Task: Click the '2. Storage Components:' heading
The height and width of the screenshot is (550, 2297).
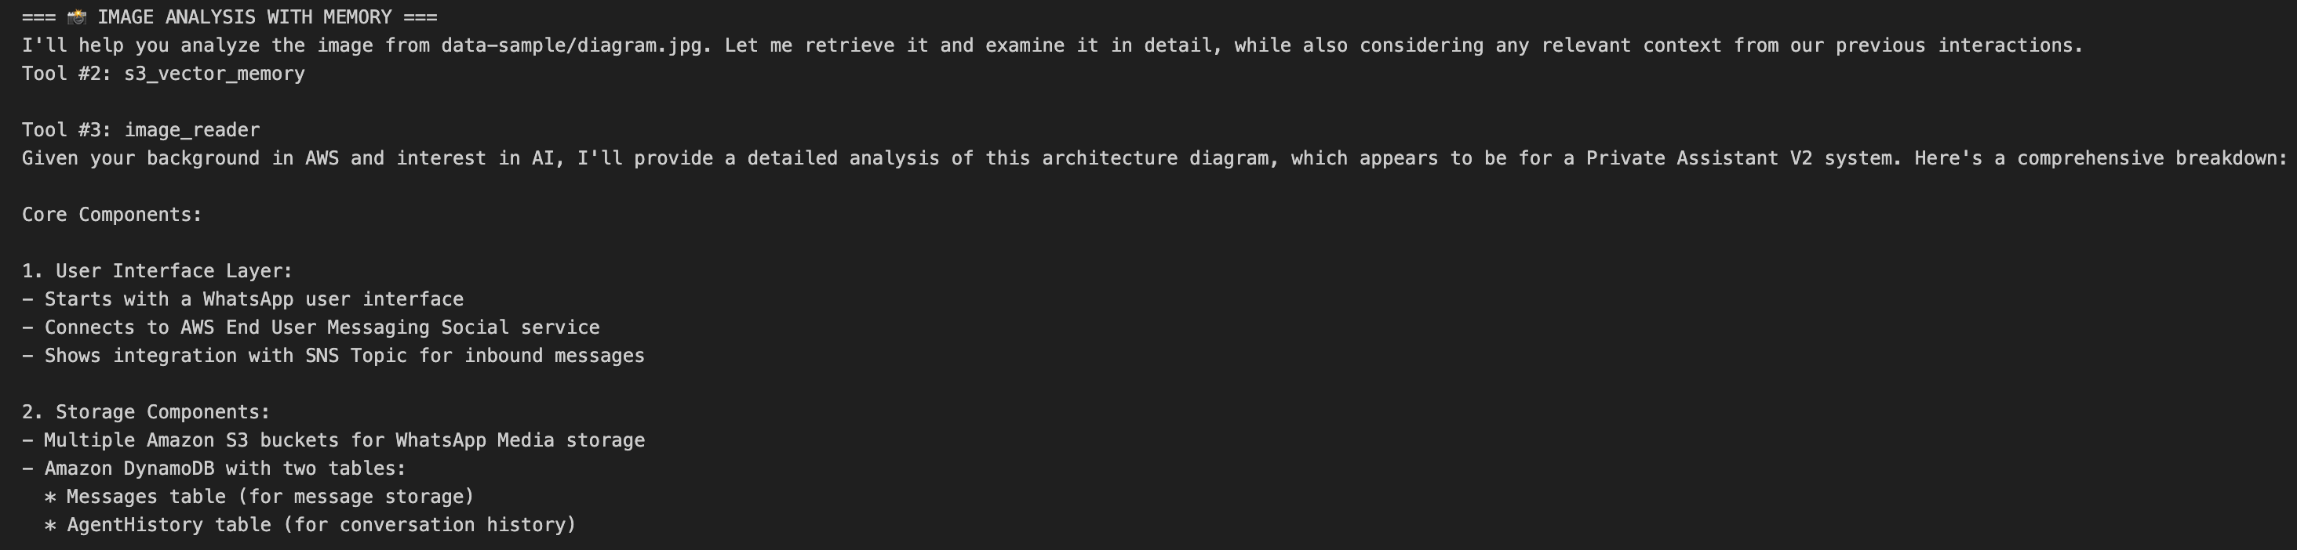Action: pos(145,412)
